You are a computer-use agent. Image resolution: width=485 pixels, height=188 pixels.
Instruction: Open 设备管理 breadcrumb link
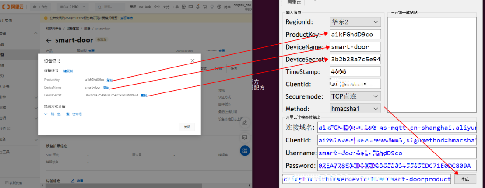(72, 28)
